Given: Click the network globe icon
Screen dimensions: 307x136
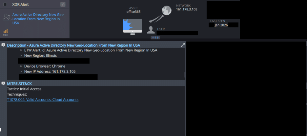Looking at the screenshot, I should (167, 10).
